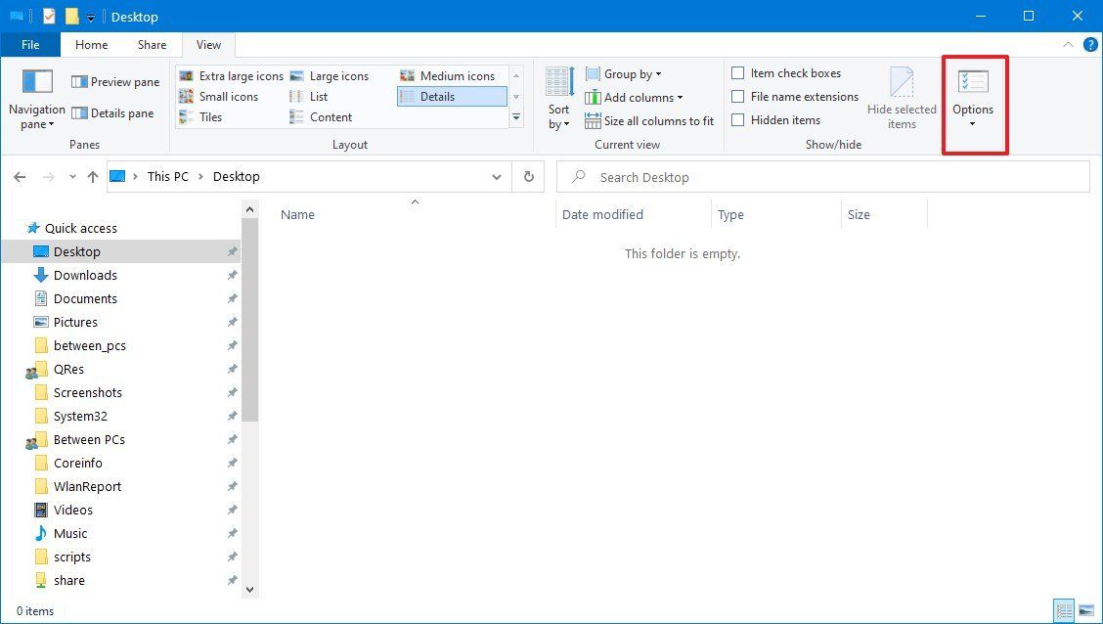Expand the Add columns dropdown

click(638, 97)
